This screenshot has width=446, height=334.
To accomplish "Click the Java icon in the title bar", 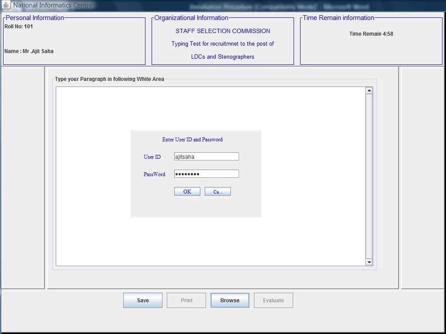I will coord(6,5).
